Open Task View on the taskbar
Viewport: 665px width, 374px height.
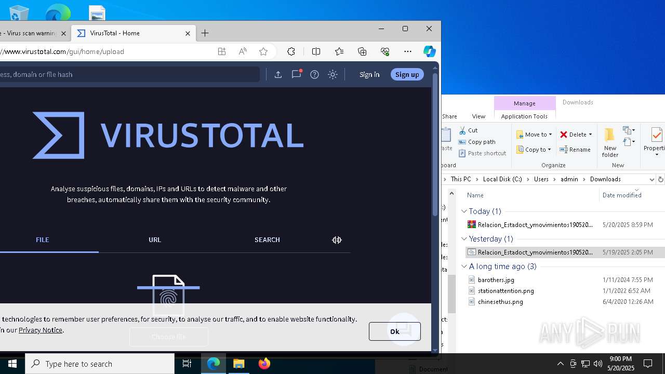point(187,364)
